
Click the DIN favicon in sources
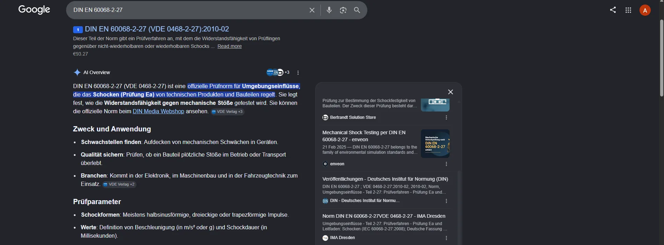point(325,201)
